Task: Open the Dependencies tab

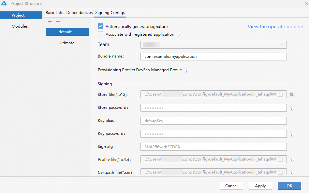Action: tap(79, 13)
